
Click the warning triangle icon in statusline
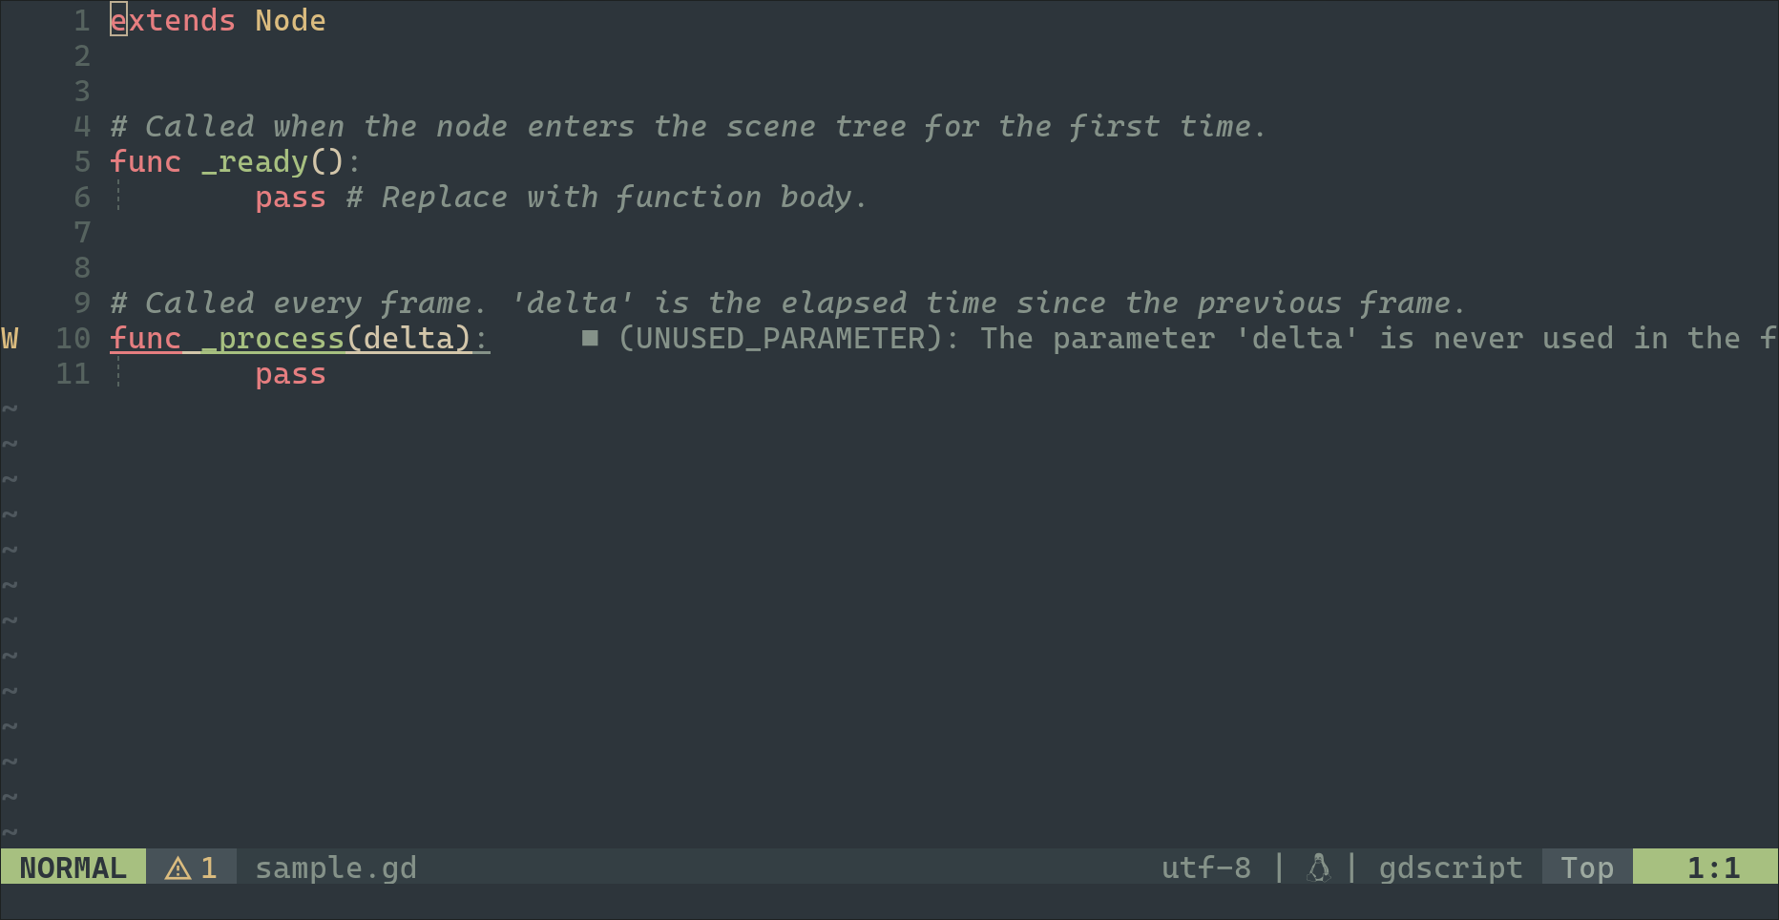(178, 868)
